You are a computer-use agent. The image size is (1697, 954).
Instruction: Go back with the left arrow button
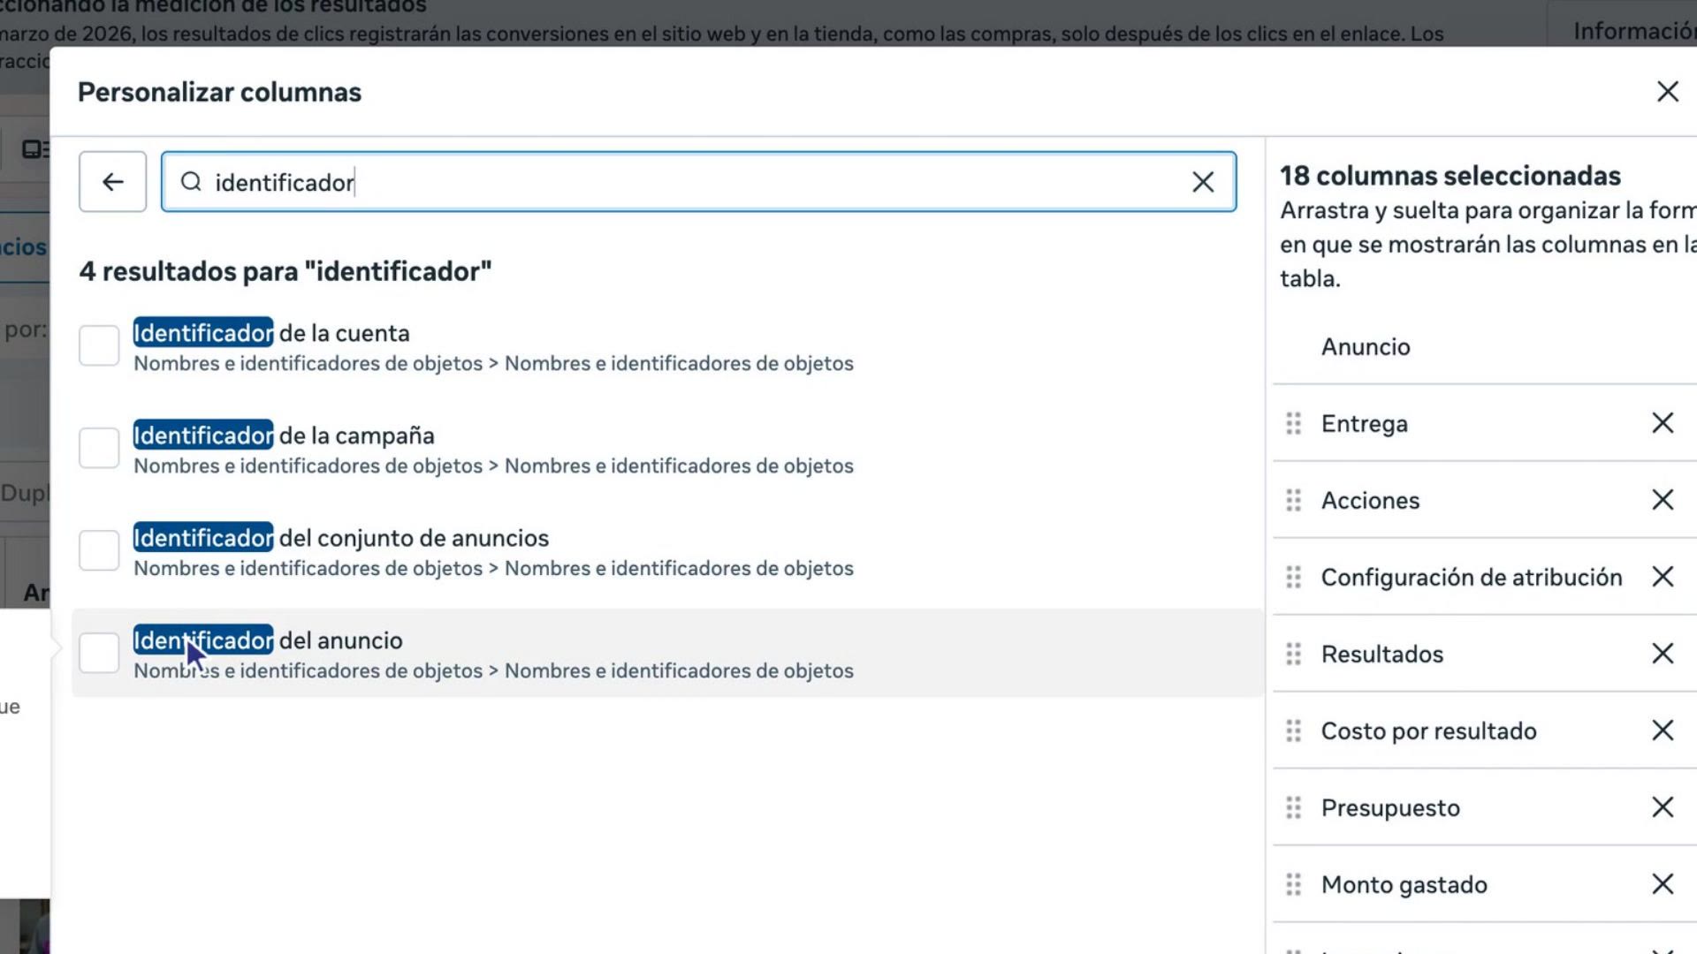[x=112, y=182]
